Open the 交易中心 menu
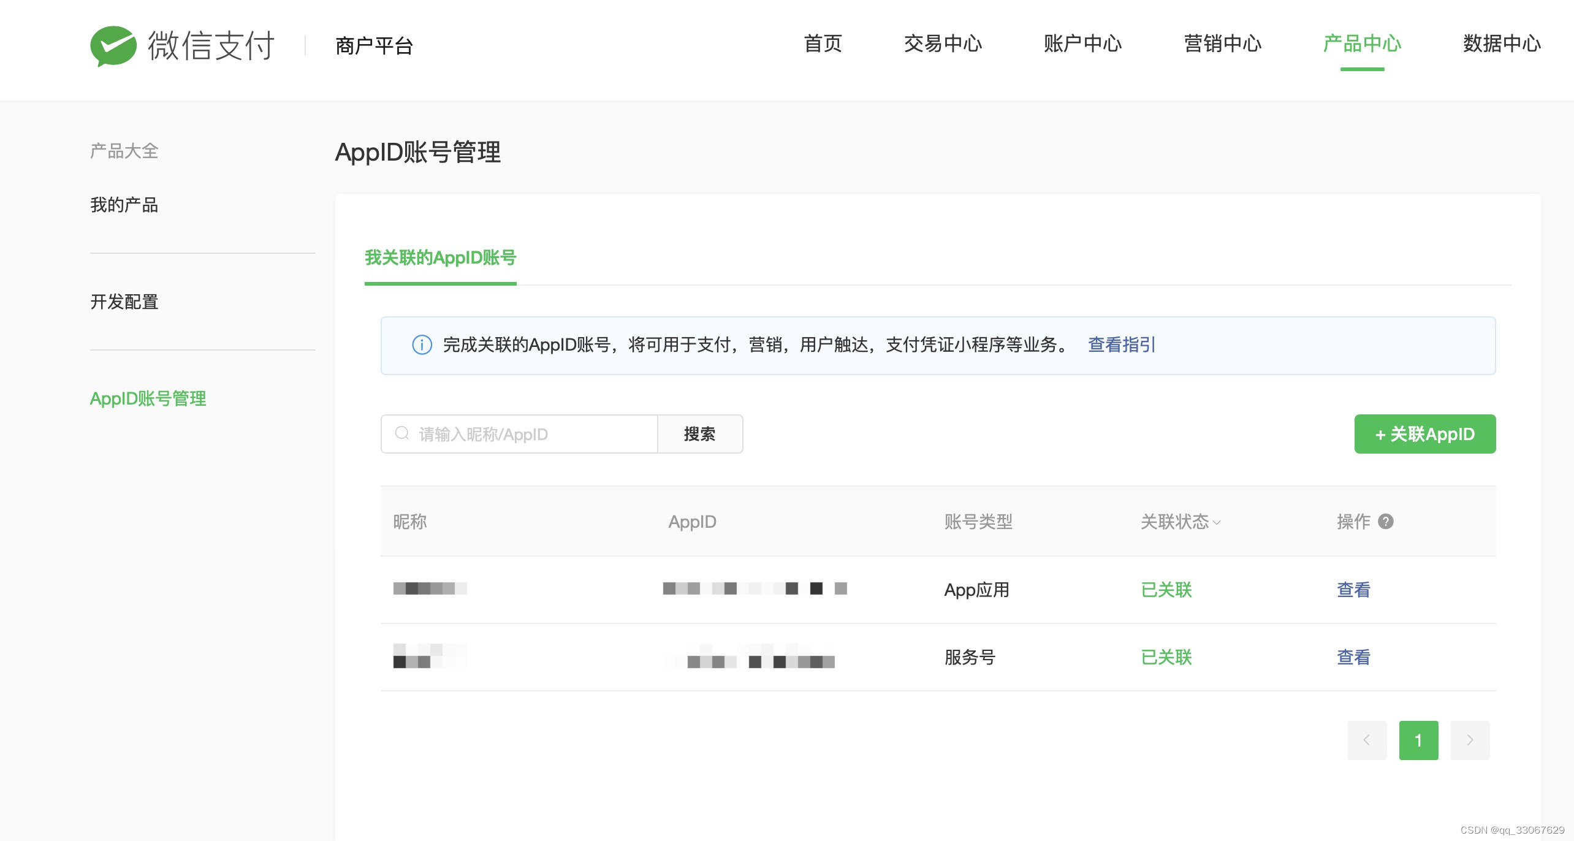The height and width of the screenshot is (841, 1574). 943,44
